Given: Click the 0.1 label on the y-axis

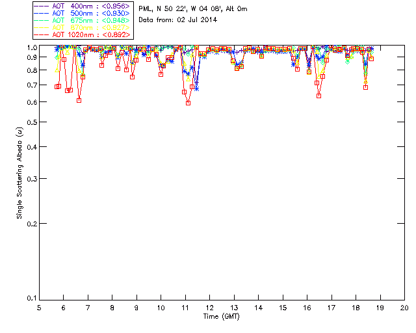Looking at the screenshot, I should click(32, 299).
